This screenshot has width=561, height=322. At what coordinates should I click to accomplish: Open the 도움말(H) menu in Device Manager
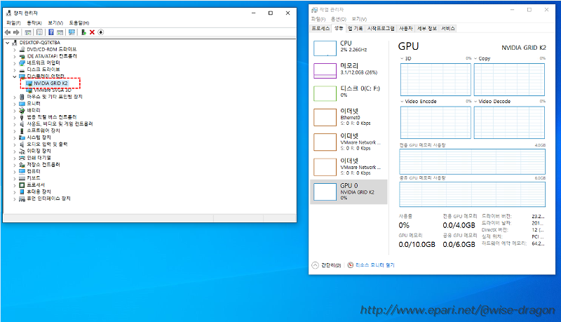pos(79,23)
